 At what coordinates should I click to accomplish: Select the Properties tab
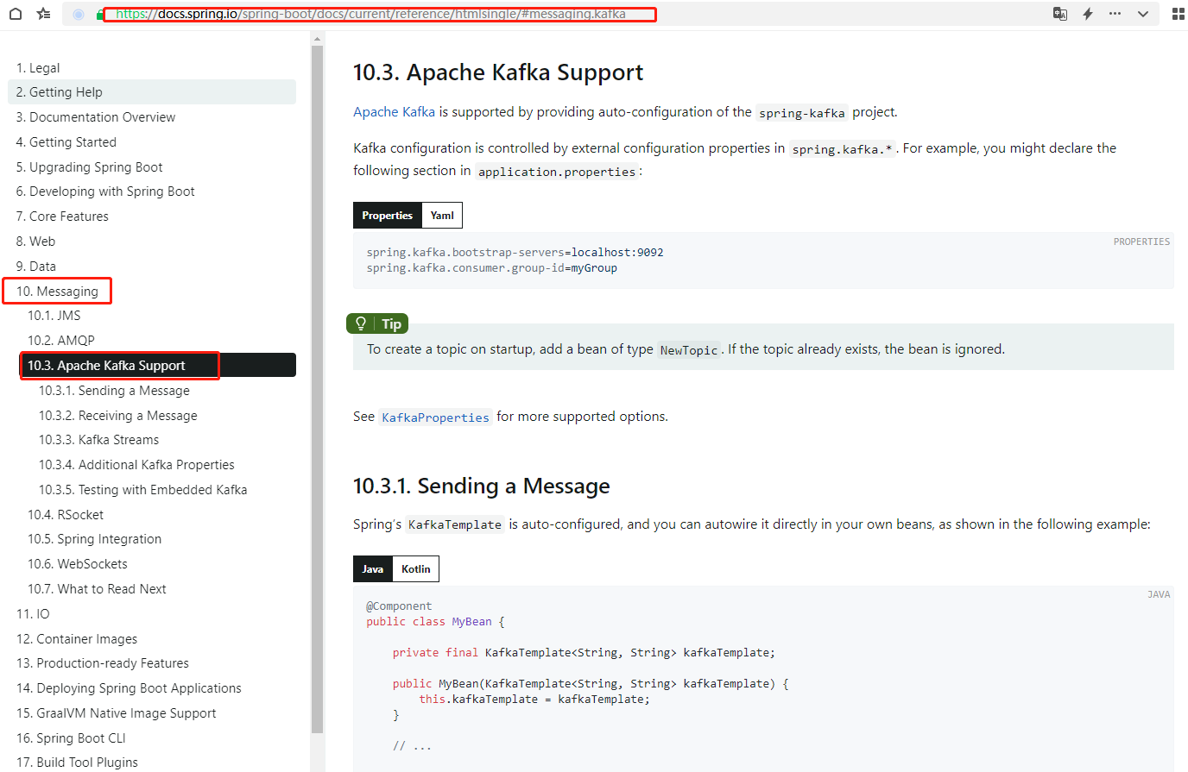pyautogui.click(x=388, y=216)
